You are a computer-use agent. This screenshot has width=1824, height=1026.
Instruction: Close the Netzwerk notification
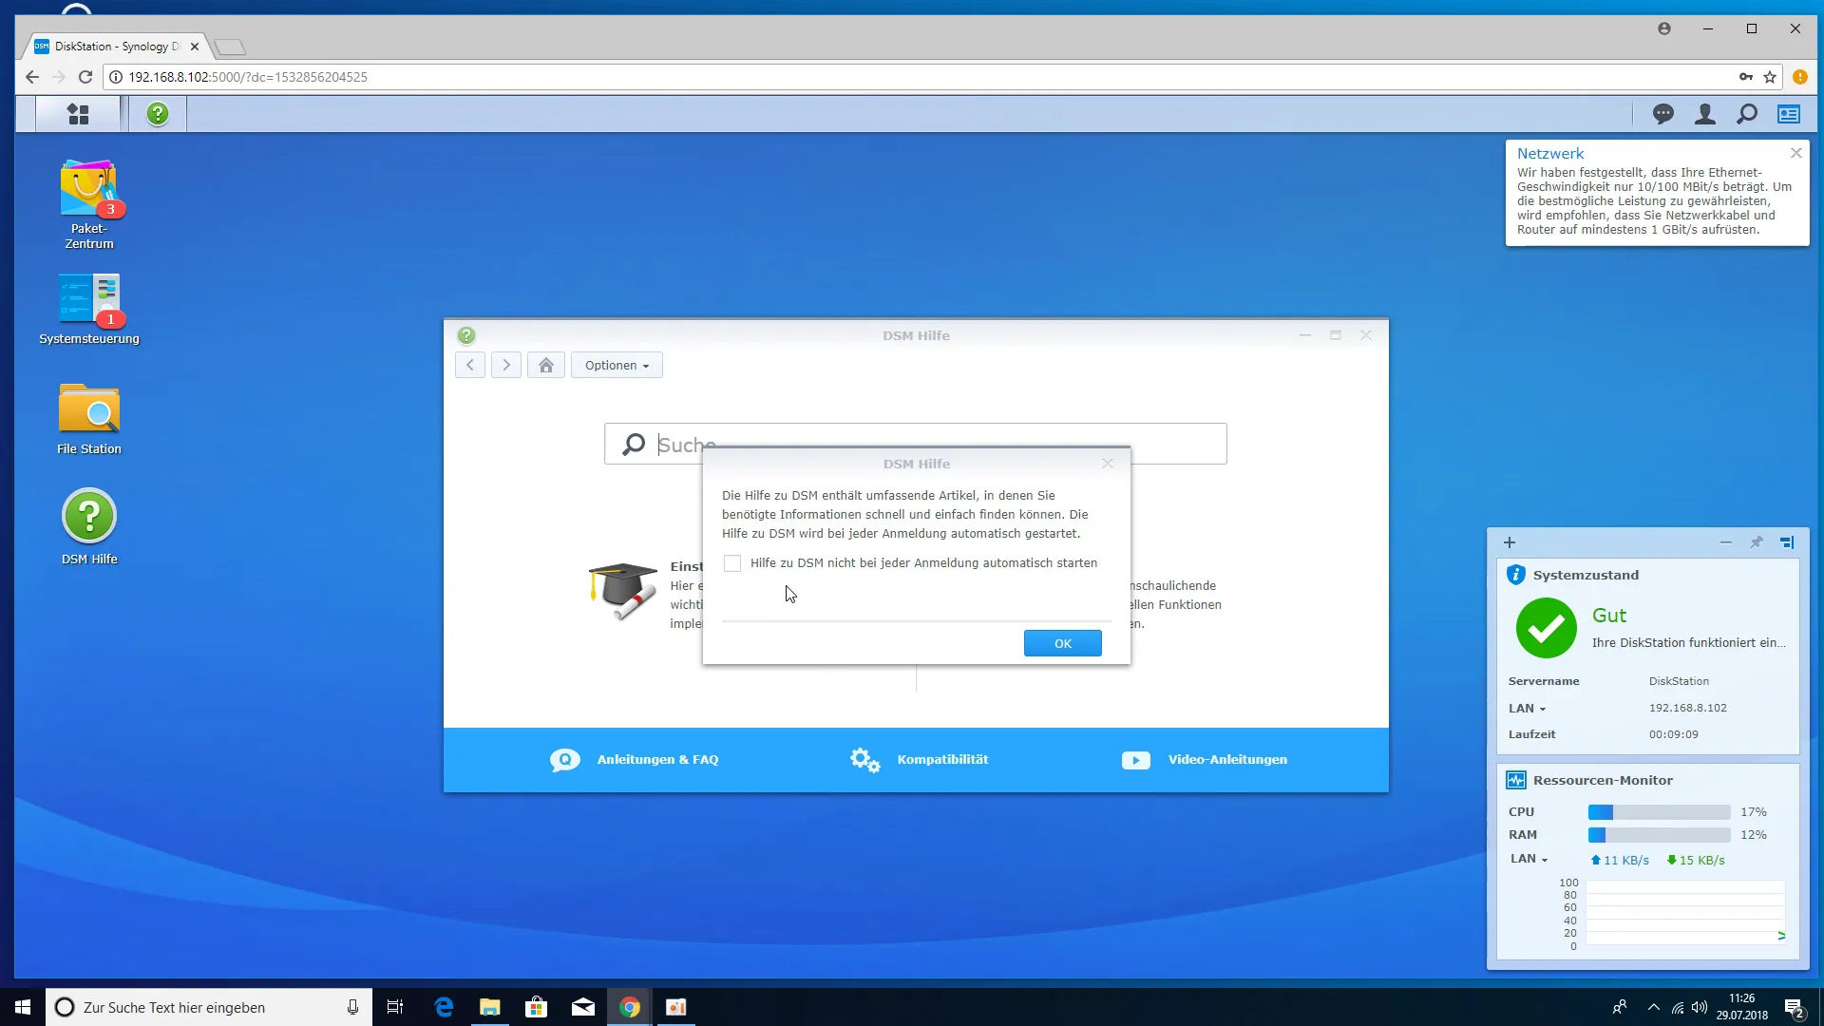(x=1795, y=153)
